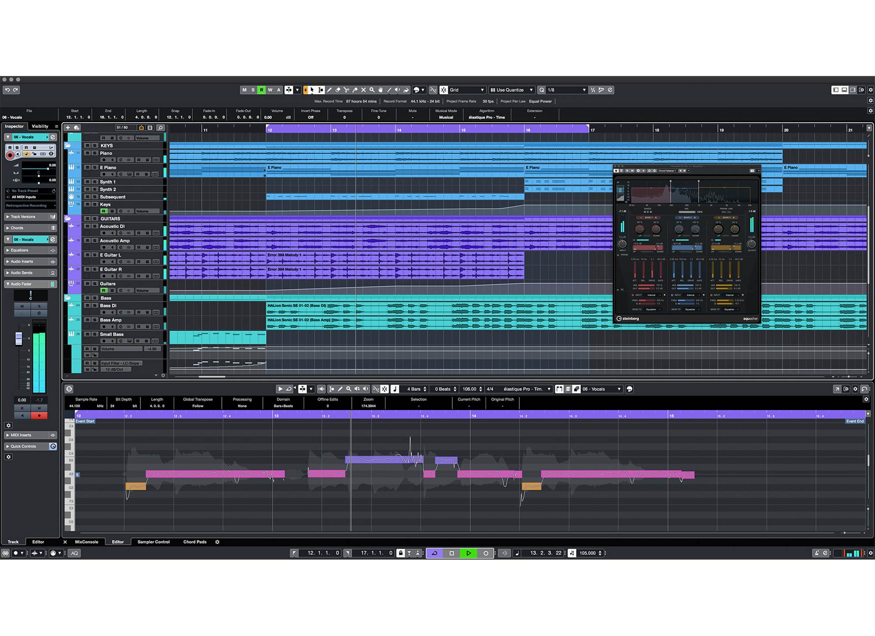Open the 1/8 quantize preset dropdown
Viewport: 875px width, 636px height.
point(567,90)
